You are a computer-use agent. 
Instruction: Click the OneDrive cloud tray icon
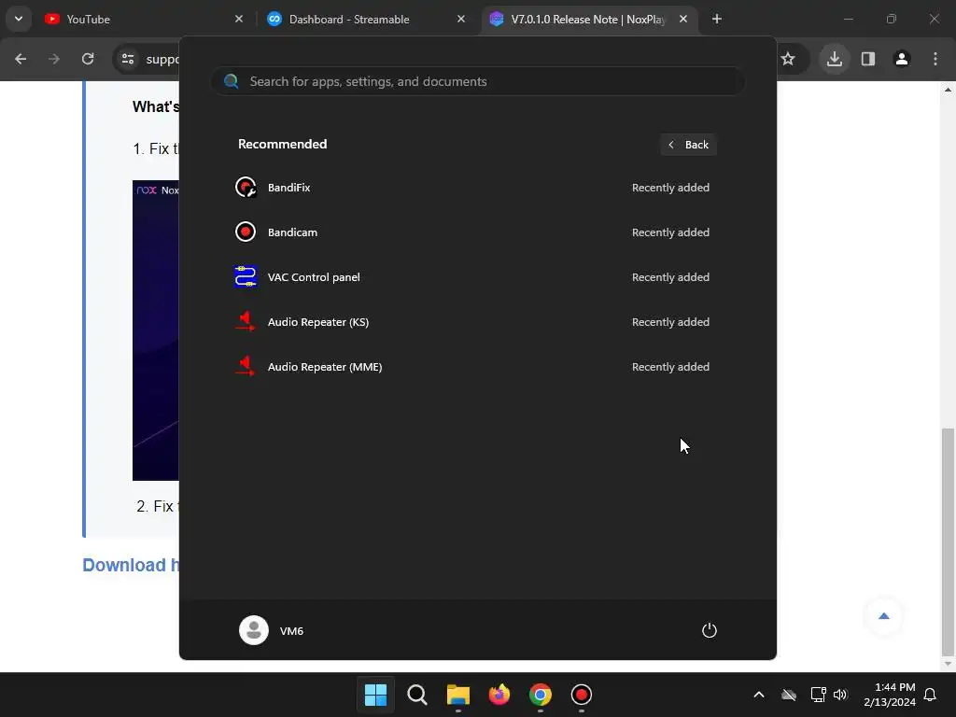point(789,695)
